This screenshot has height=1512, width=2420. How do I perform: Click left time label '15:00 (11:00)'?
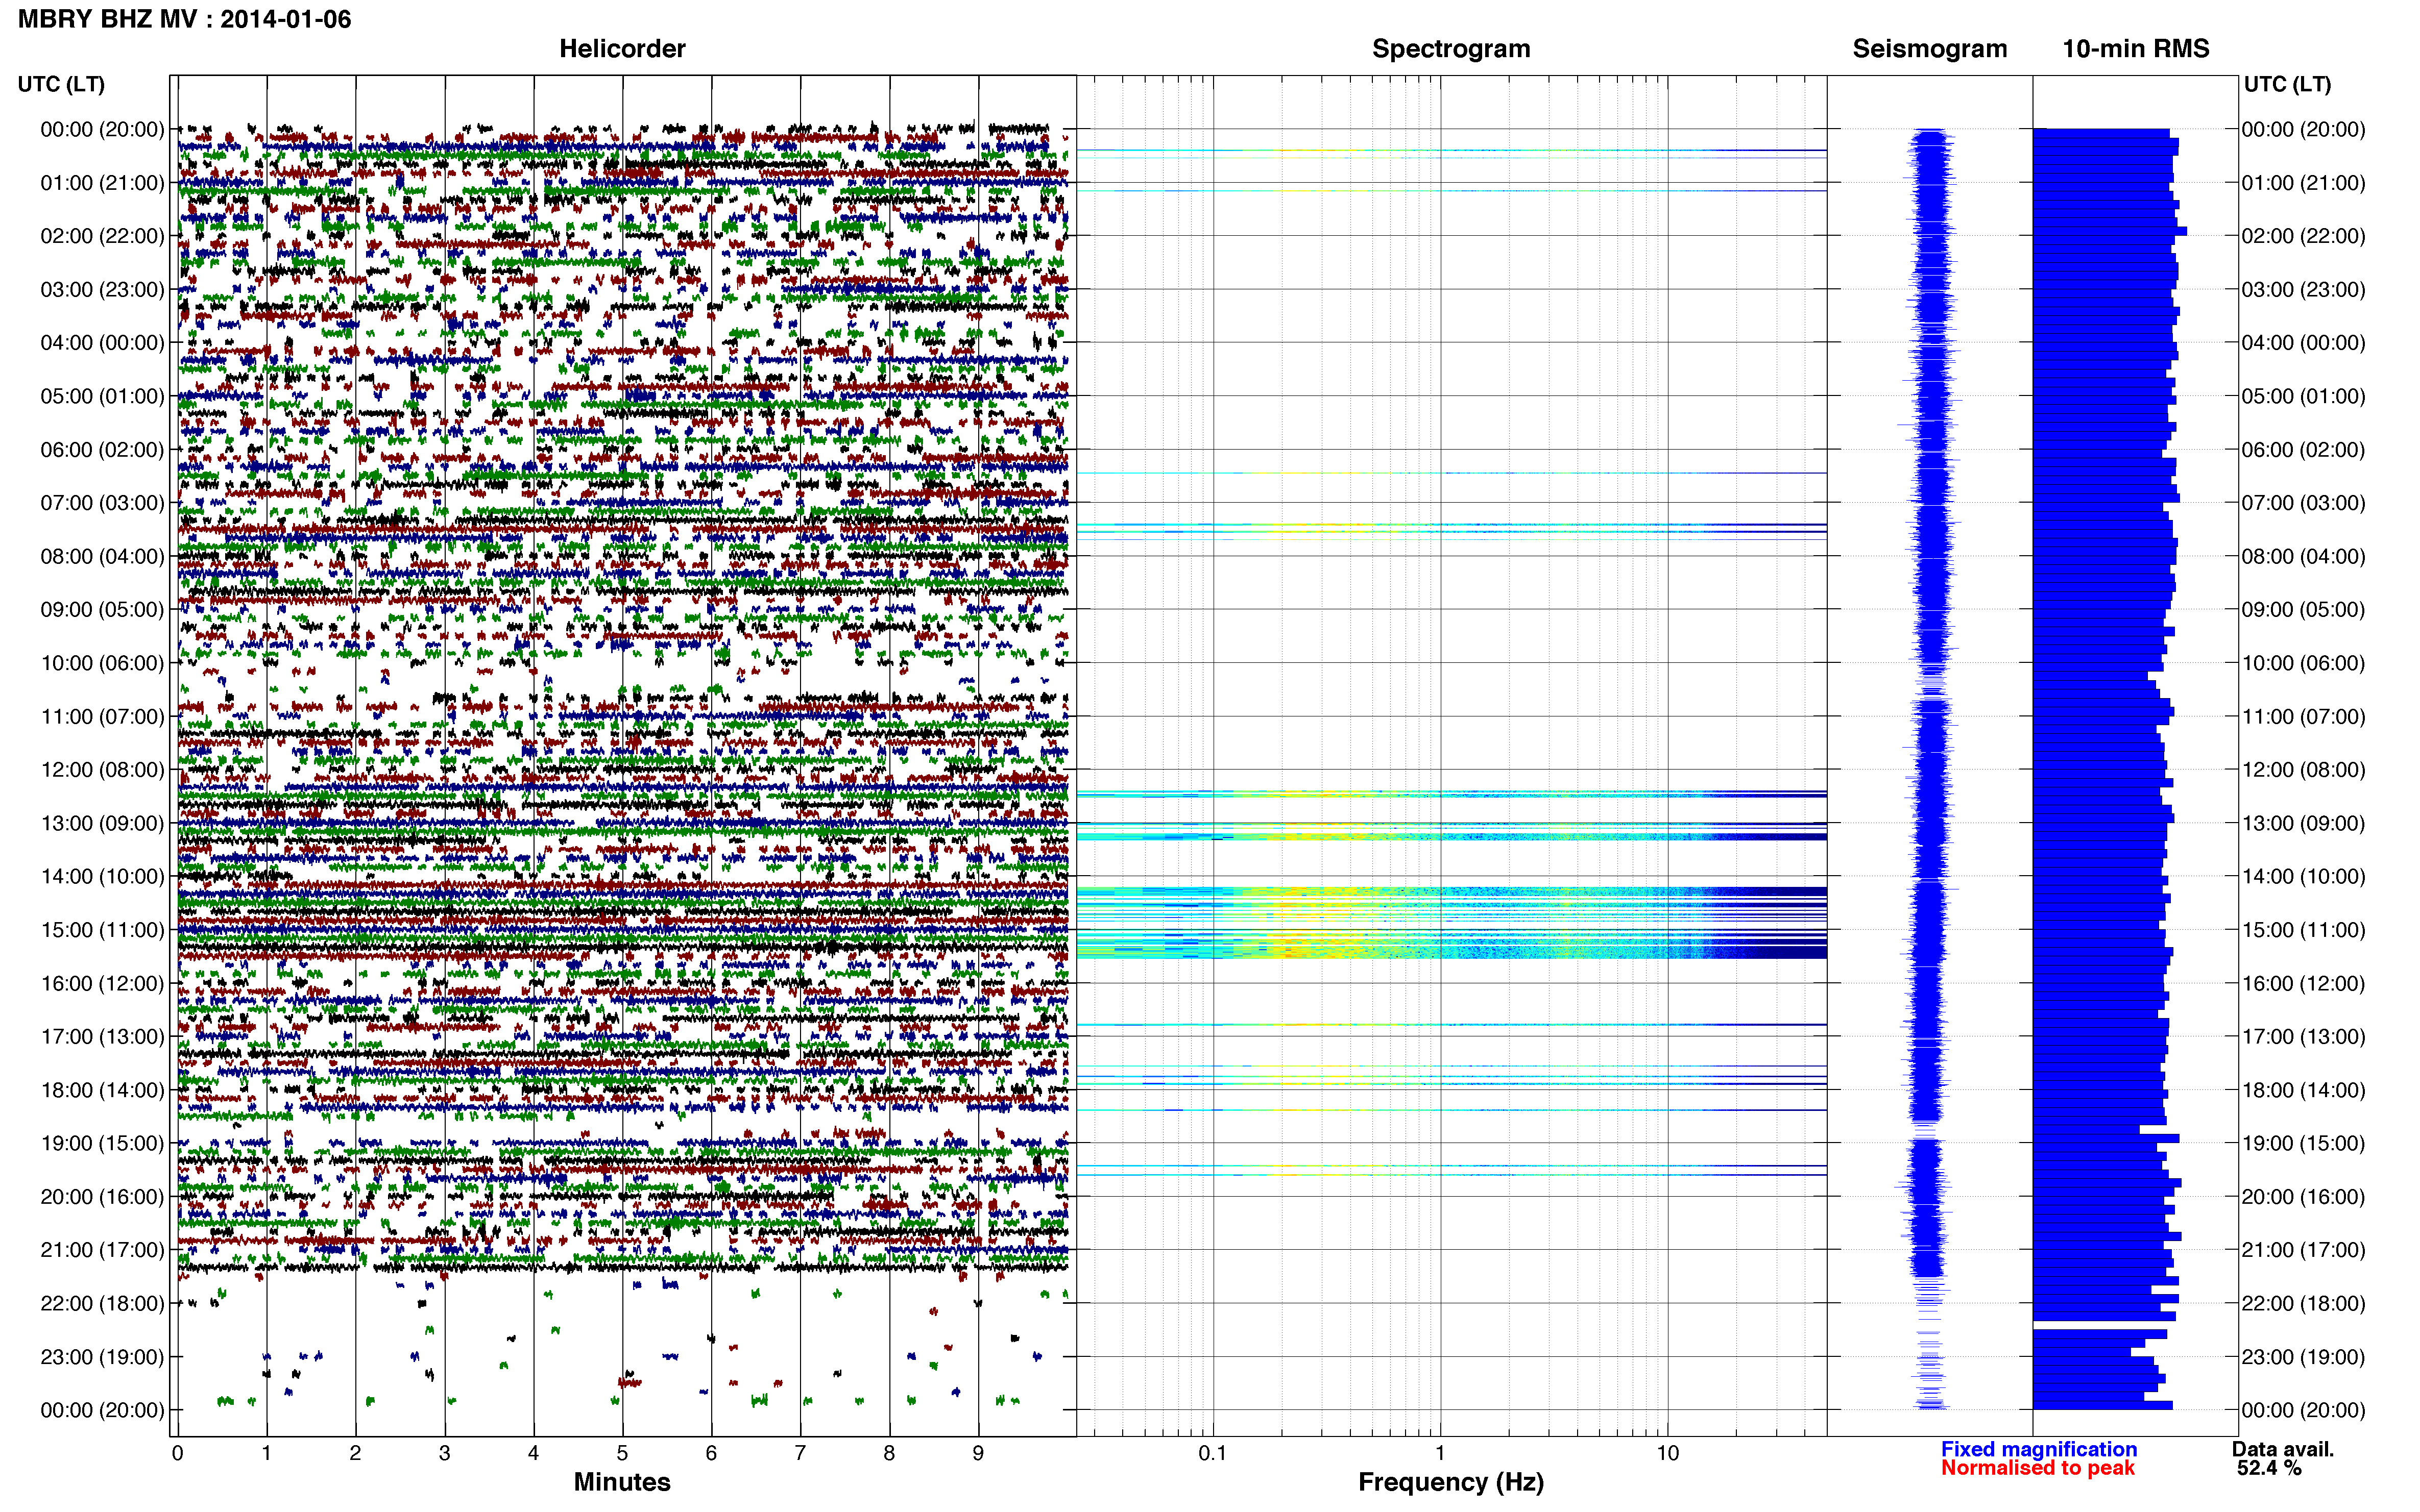[102, 930]
